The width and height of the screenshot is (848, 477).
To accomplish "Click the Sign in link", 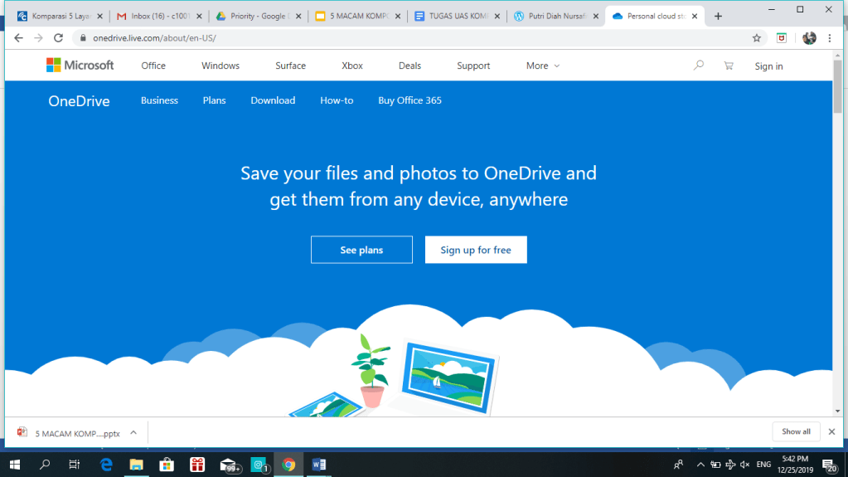I will click(x=768, y=66).
